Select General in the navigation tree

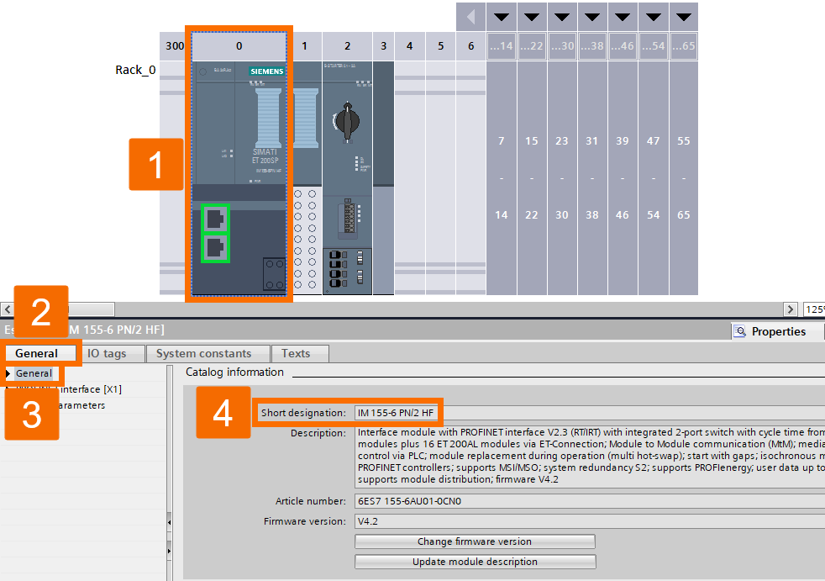click(34, 373)
